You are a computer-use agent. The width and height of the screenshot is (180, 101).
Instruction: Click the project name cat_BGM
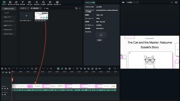[x=99, y=7]
